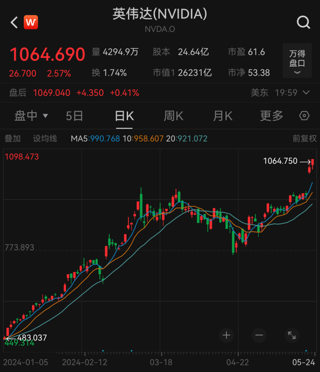Viewport: 320px width, 372px height.
Task: Zoom in chart with plus button
Action: 226,335
